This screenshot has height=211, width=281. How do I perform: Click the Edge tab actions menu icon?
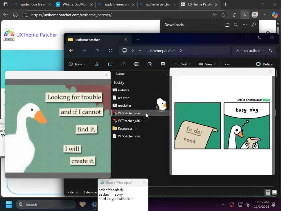tap(5, 4)
